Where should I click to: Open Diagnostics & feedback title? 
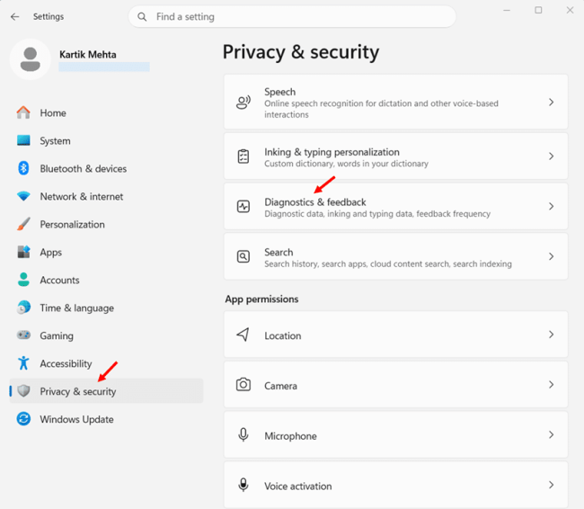315,202
